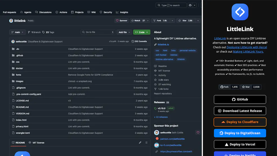
Task: Open the Security tab
Action: point(106,12)
